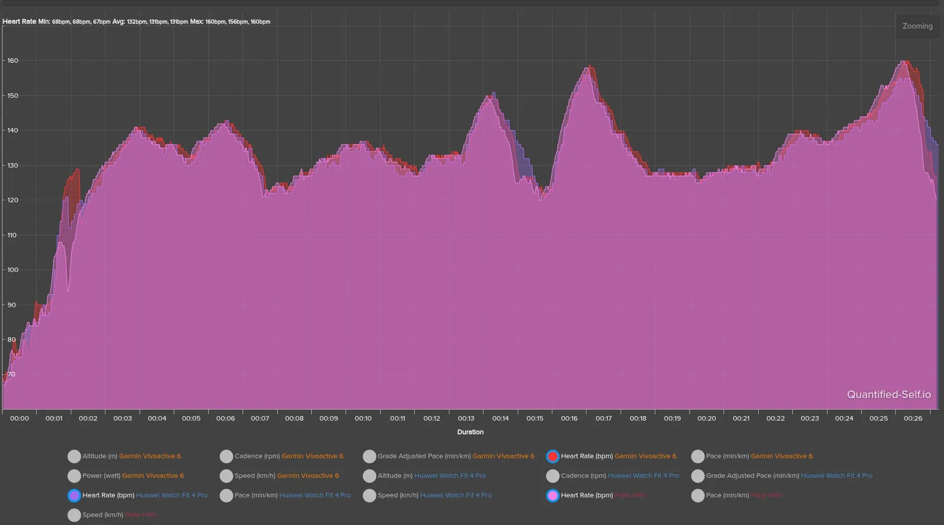Show Speed for Huawei Watch Fit 4 Pro

pos(369,495)
